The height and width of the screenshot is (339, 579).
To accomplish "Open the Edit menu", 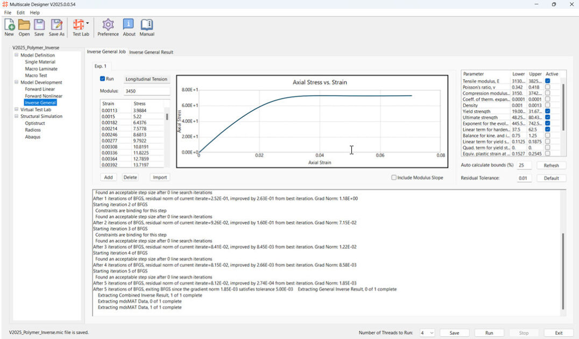I will pos(20,12).
